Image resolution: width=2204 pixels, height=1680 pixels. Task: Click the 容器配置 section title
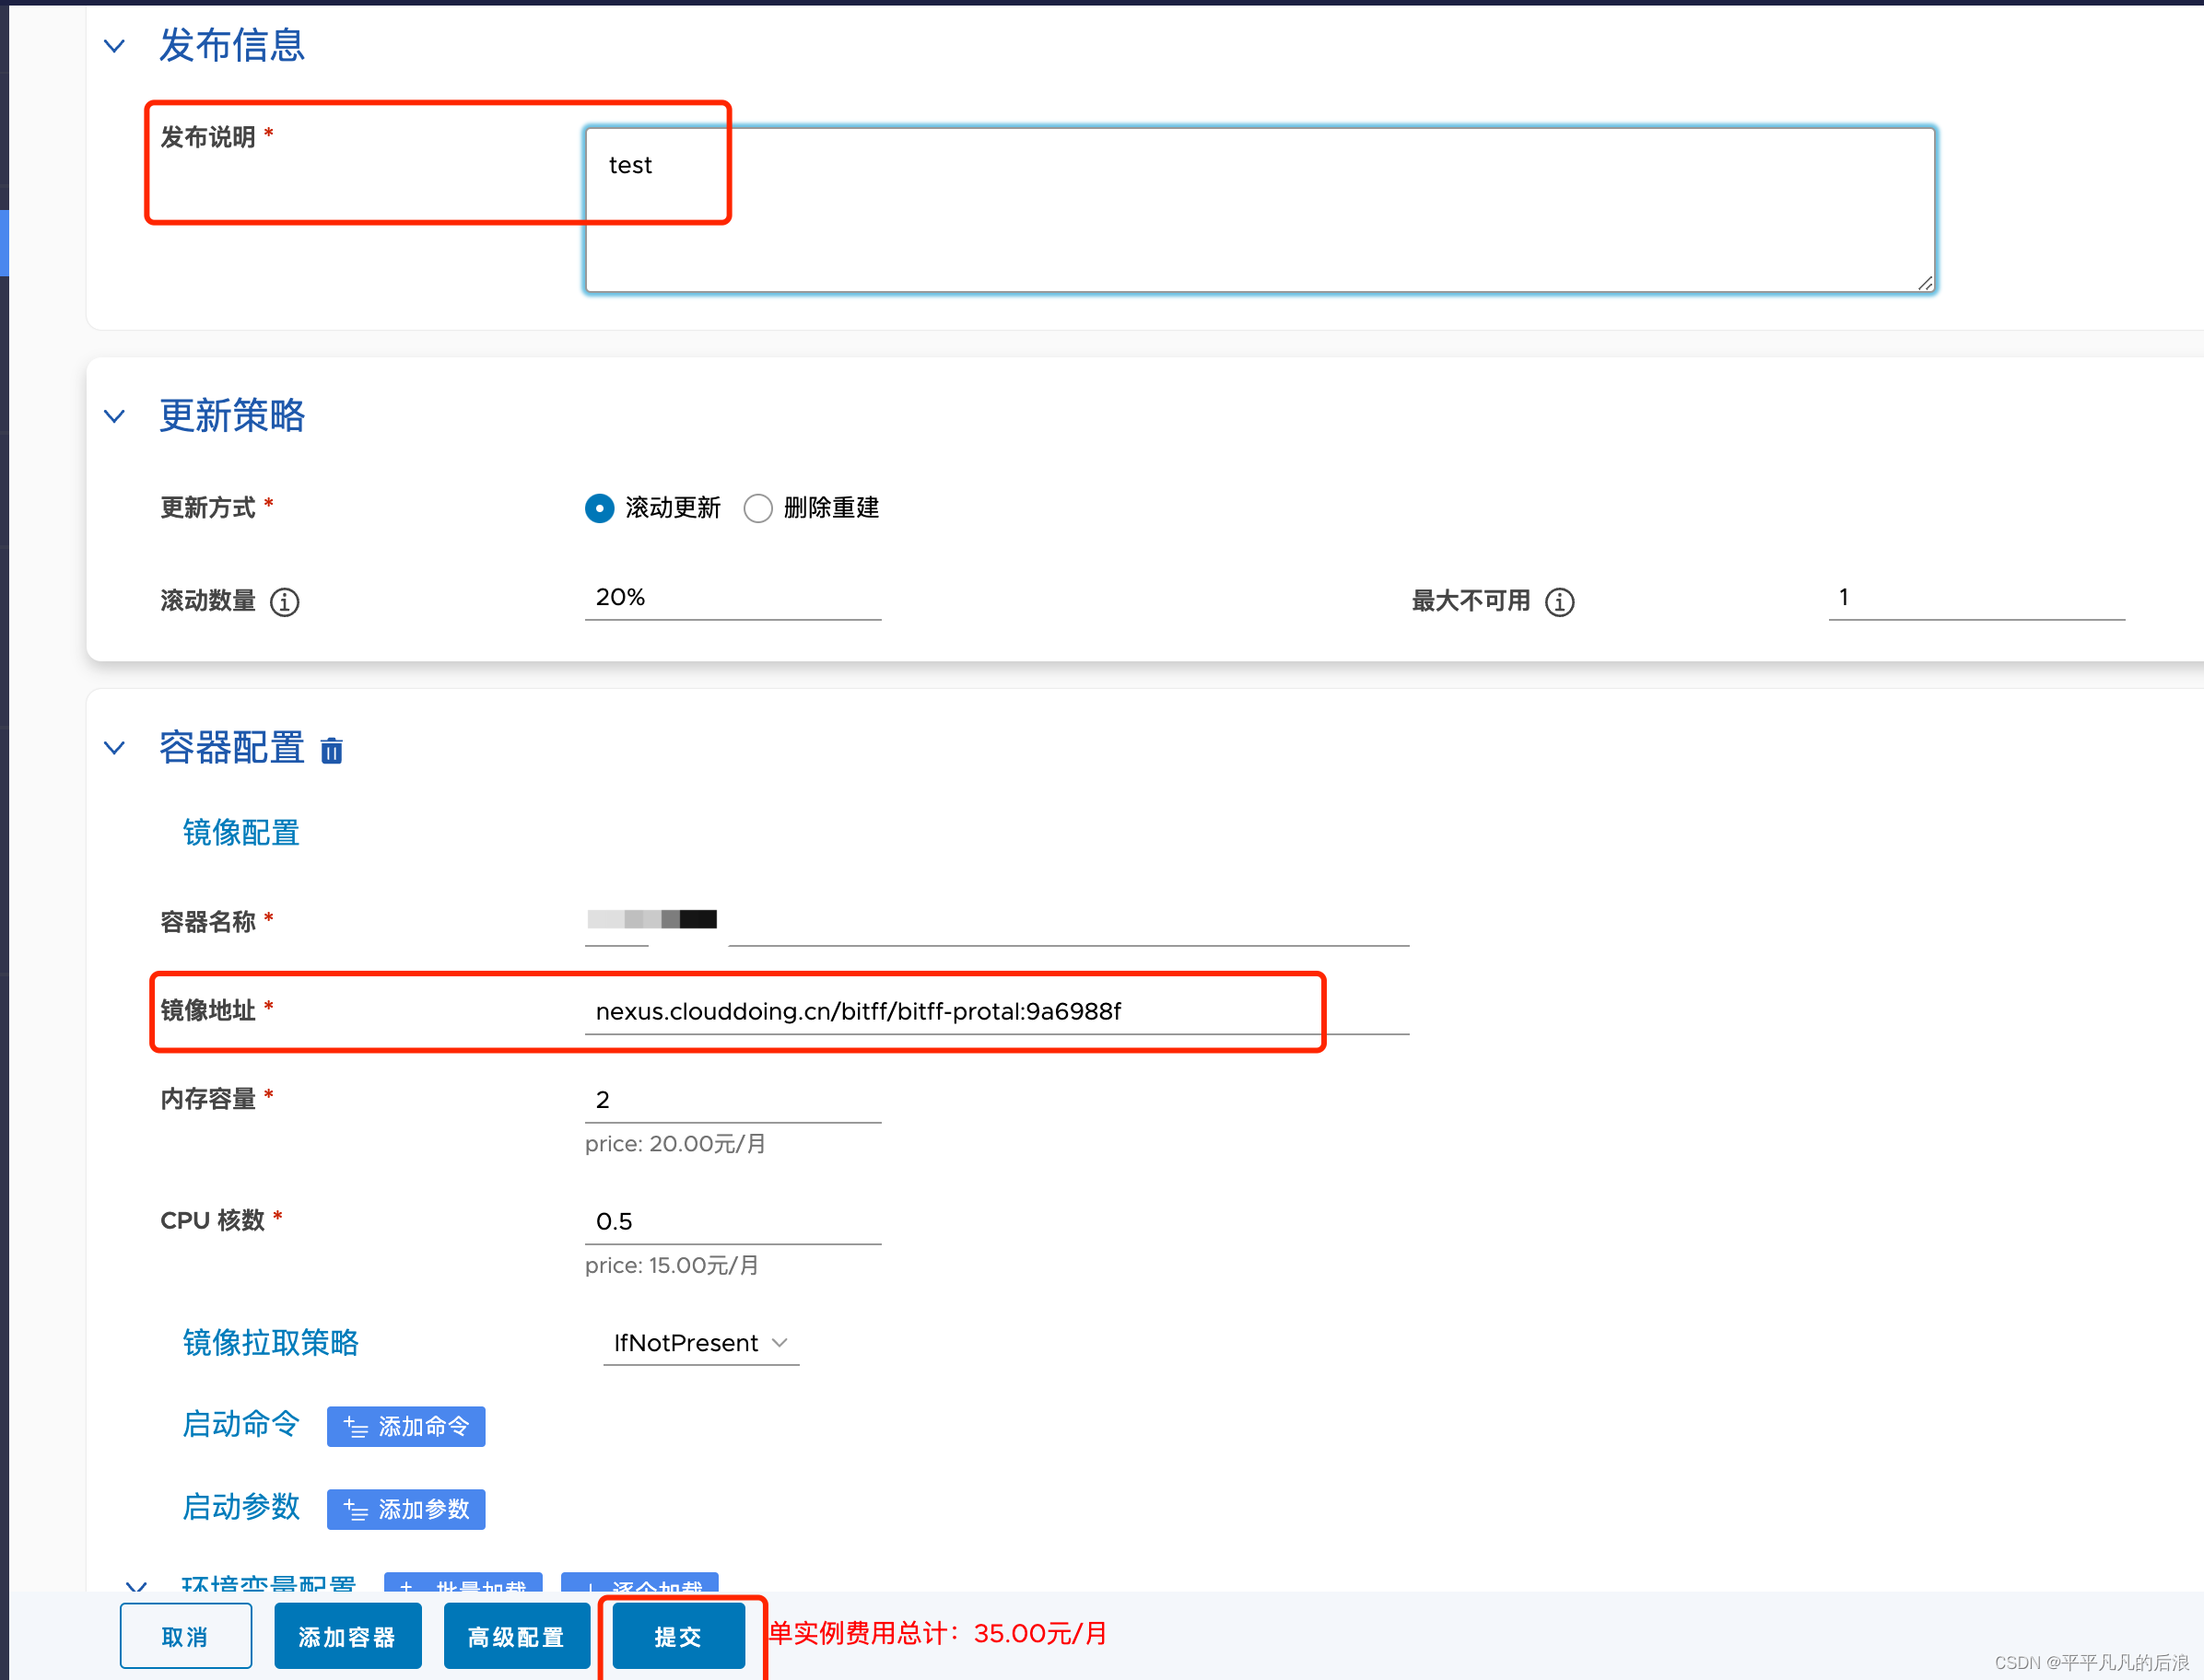pos(232,748)
